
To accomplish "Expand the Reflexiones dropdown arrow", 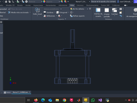I will point(57,16).
